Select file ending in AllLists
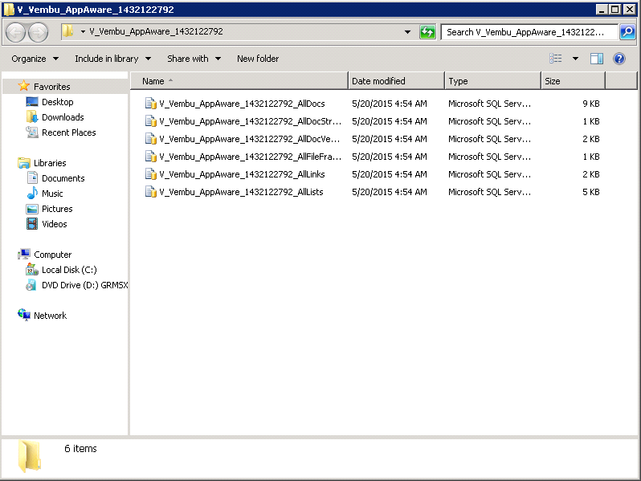641x481 pixels. coord(241,192)
